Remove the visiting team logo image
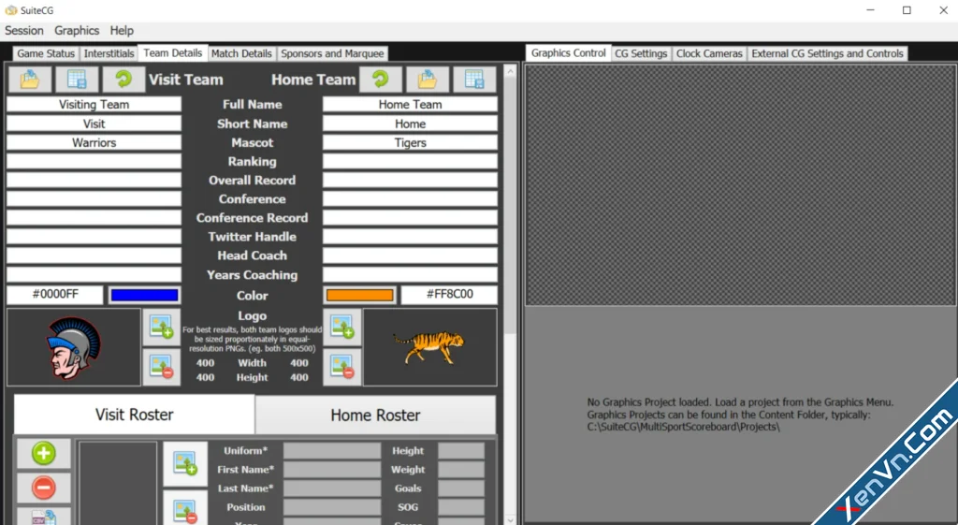 pos(161,367)
